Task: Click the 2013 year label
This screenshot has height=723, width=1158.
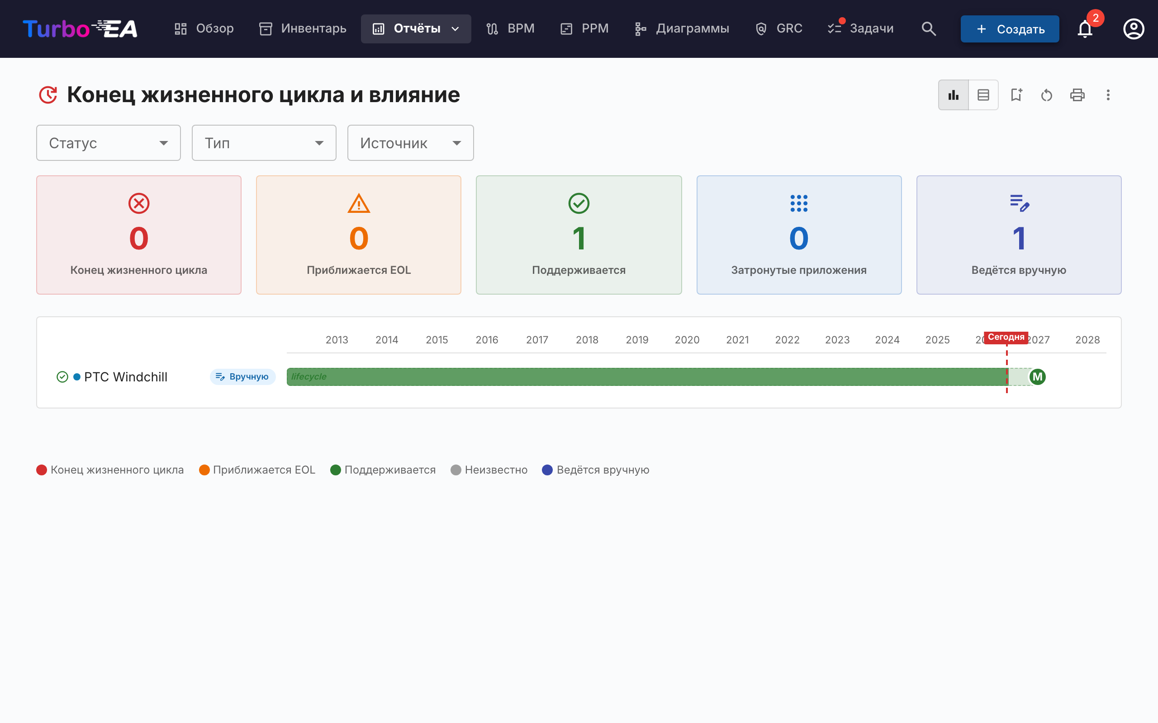Action: click(x=337, y=340)
